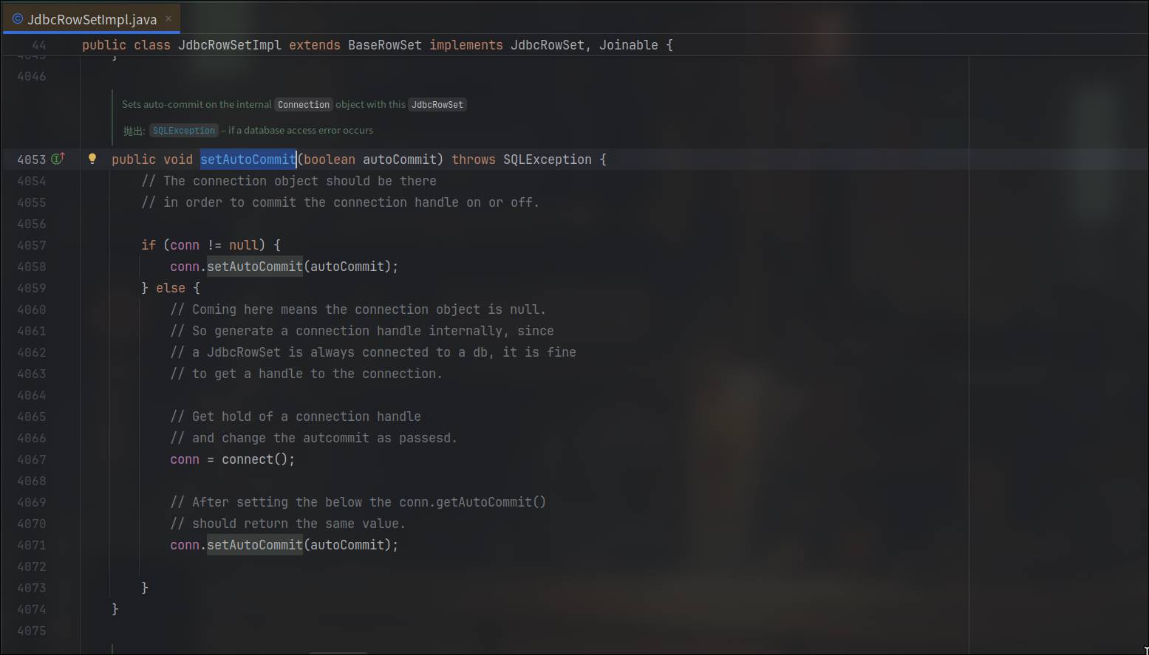Jump to the sticky class declaration header line
The width and height of the screenshot is (1149, 655).
click(377, 45)
